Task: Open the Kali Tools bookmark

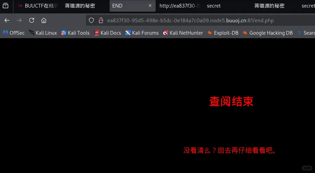Action: (75, 33)
